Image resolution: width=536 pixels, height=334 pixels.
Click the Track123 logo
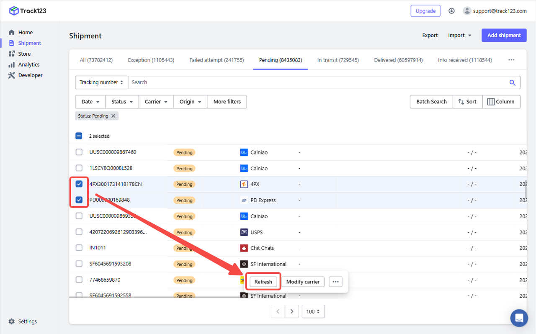point(28,11)
